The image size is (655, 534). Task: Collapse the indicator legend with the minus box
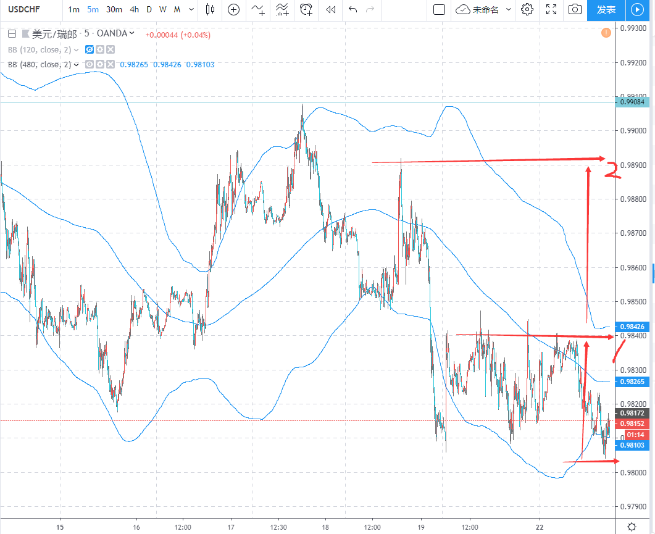tap(12, 34)
